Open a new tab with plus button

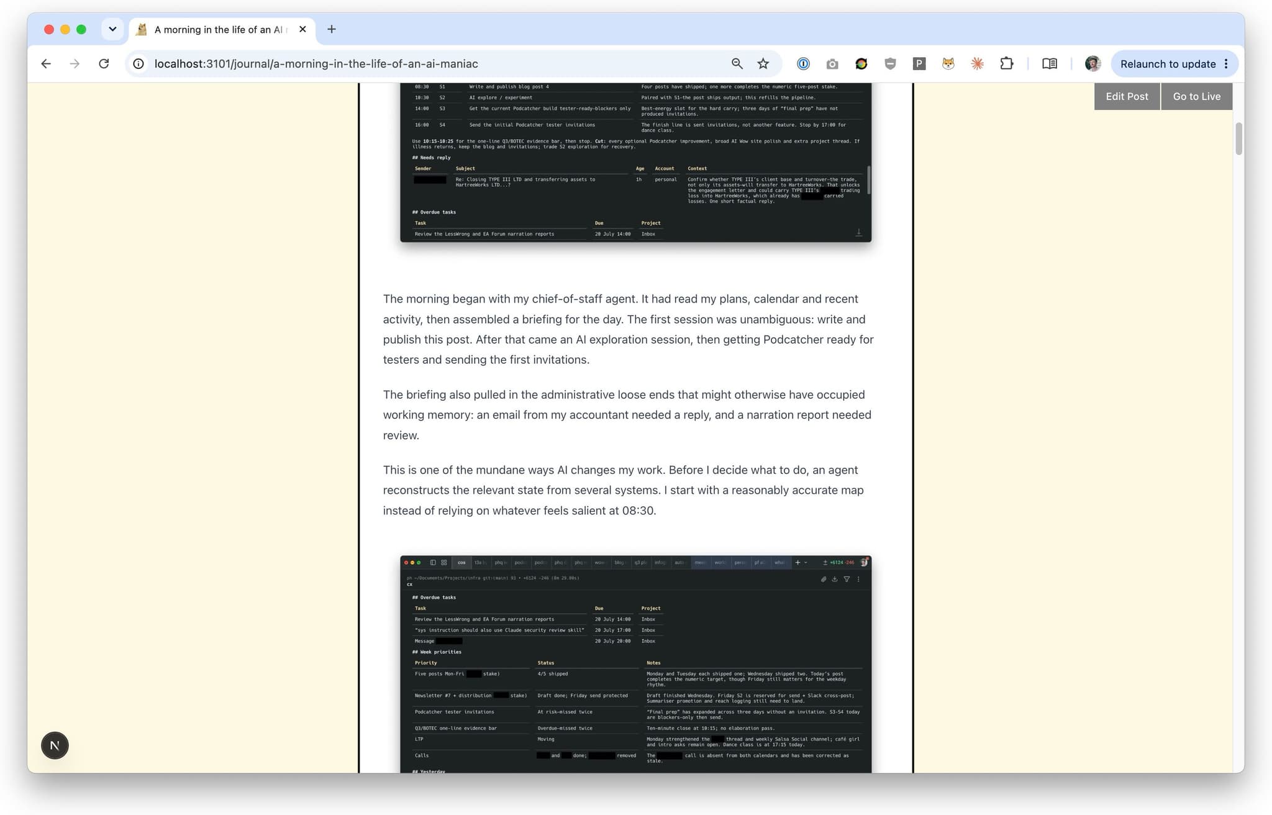(332, 29)
